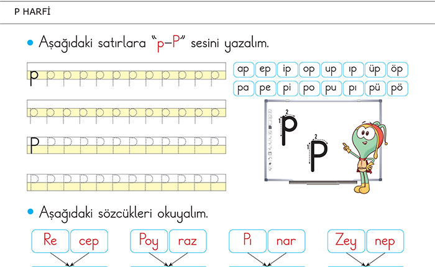Select the "Zey" word part box

pyautogui.click(x=346, y=240)
